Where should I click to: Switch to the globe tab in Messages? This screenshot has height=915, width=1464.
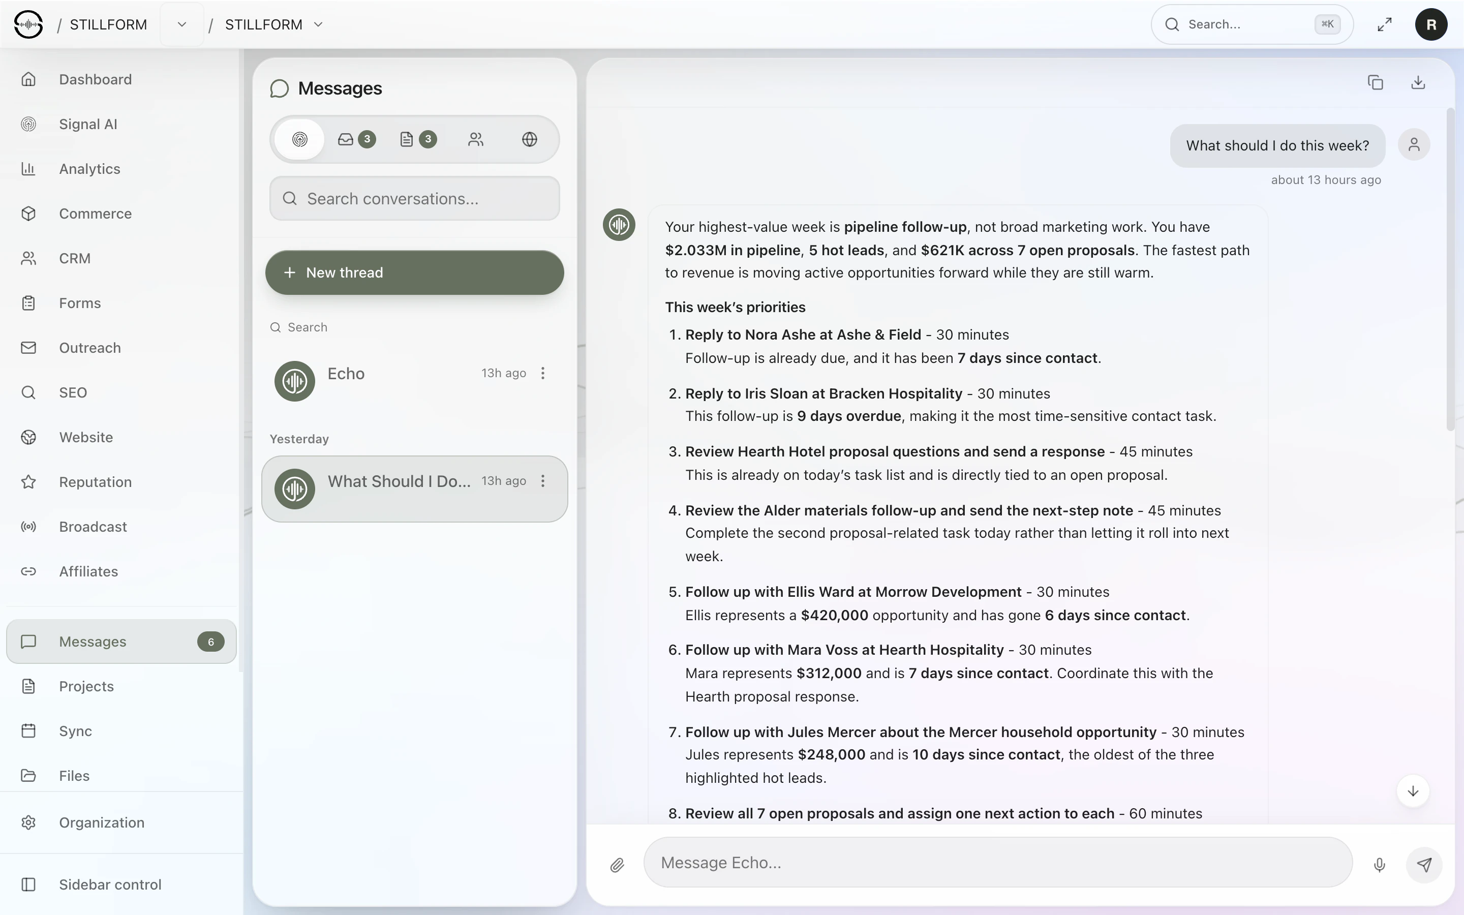point(529,139)
